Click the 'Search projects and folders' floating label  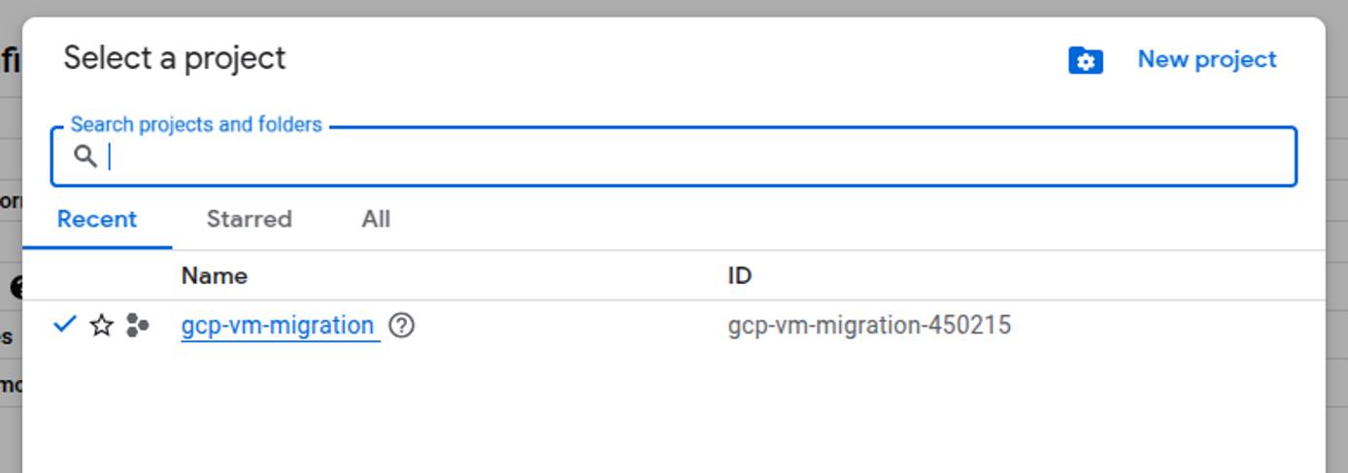[196, 125]
